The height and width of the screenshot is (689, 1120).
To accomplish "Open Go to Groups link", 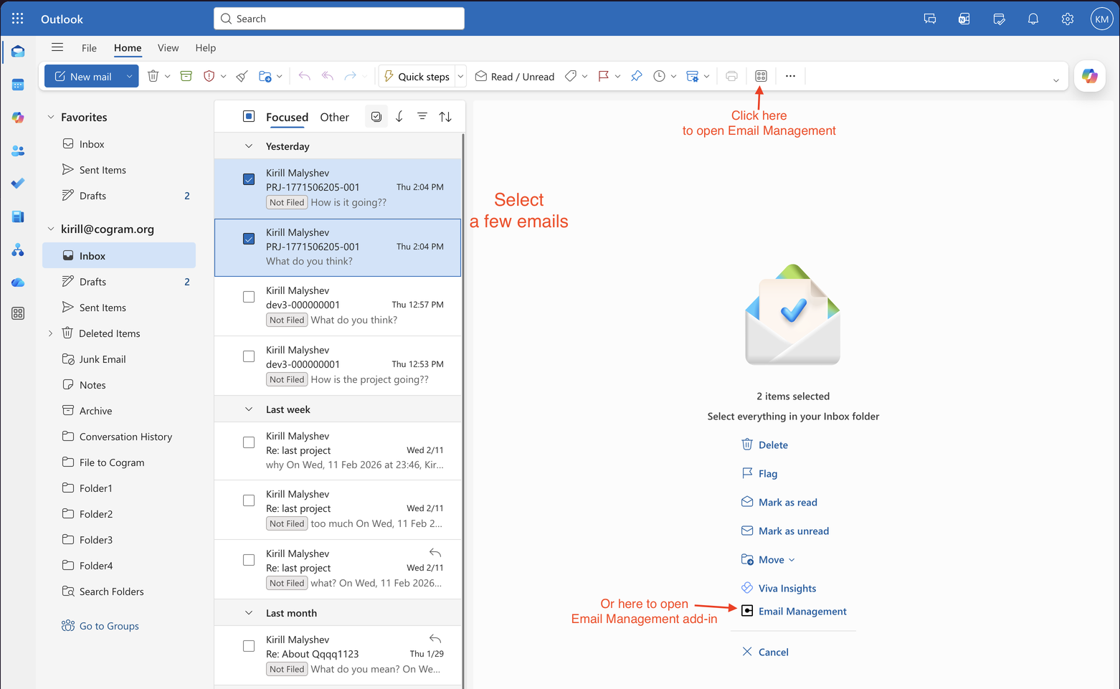I will pyautogui.click(x=100, y=626).
